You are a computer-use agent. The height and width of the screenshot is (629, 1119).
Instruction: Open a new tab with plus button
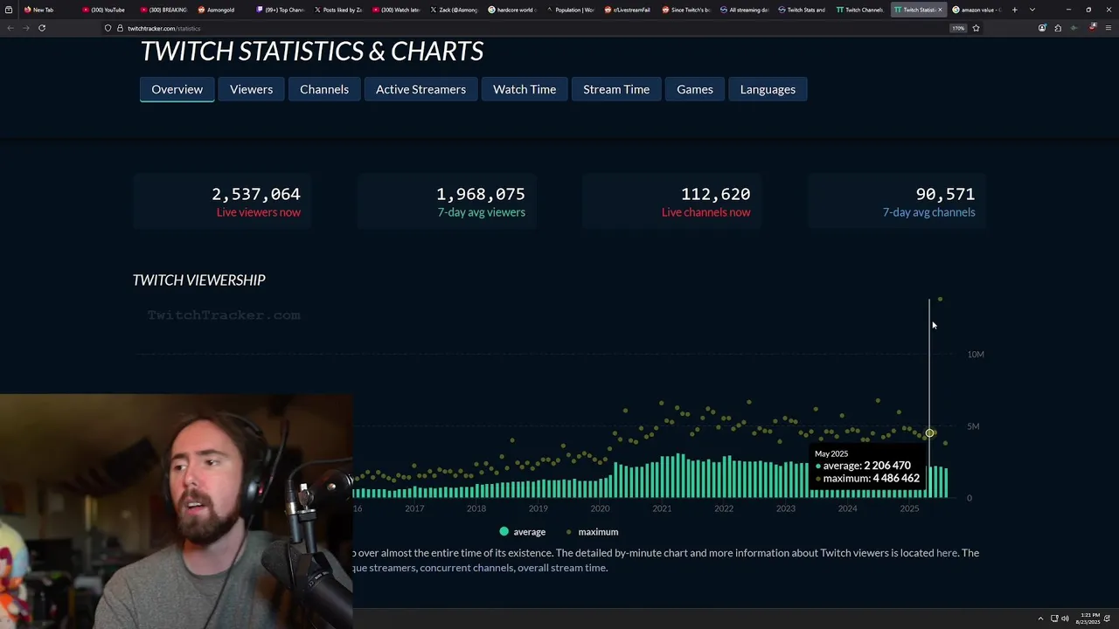pos(1014,10)
